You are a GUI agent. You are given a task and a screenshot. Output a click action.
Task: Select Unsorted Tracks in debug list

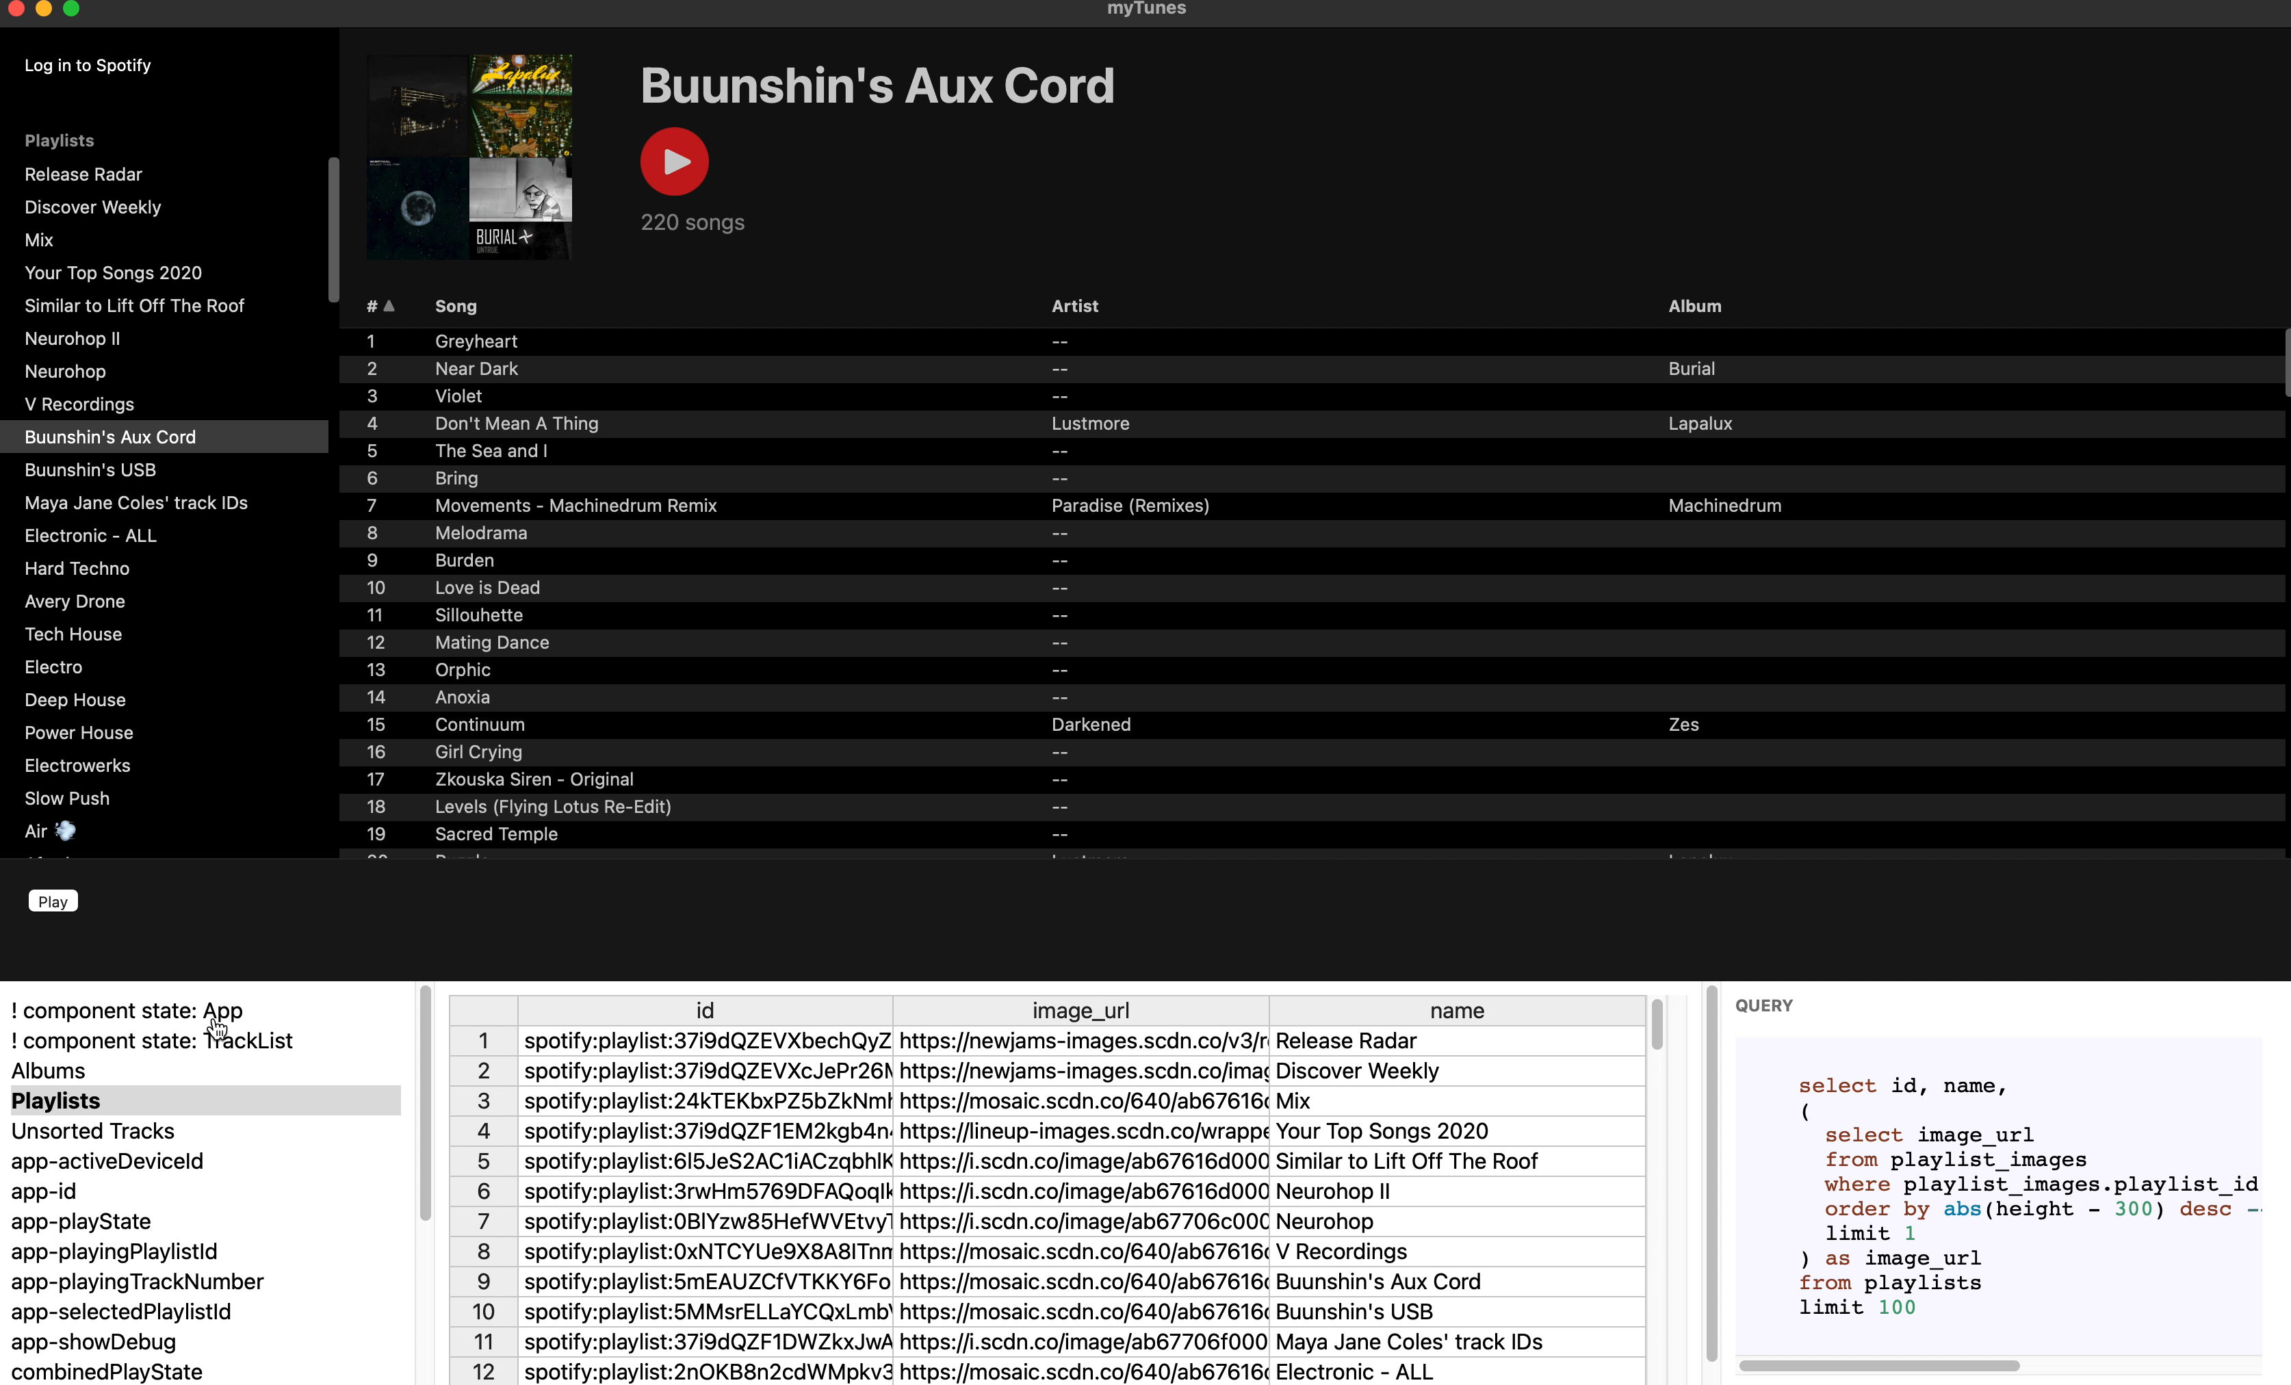click(93, 1131)
